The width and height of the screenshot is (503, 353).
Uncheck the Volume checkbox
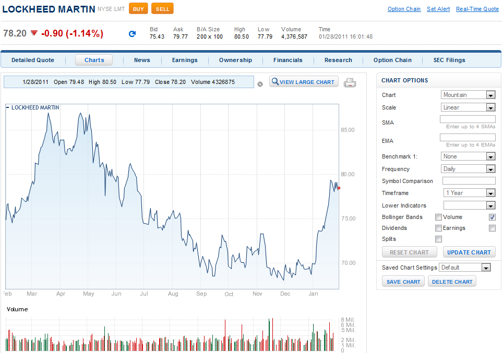point(492,217)
